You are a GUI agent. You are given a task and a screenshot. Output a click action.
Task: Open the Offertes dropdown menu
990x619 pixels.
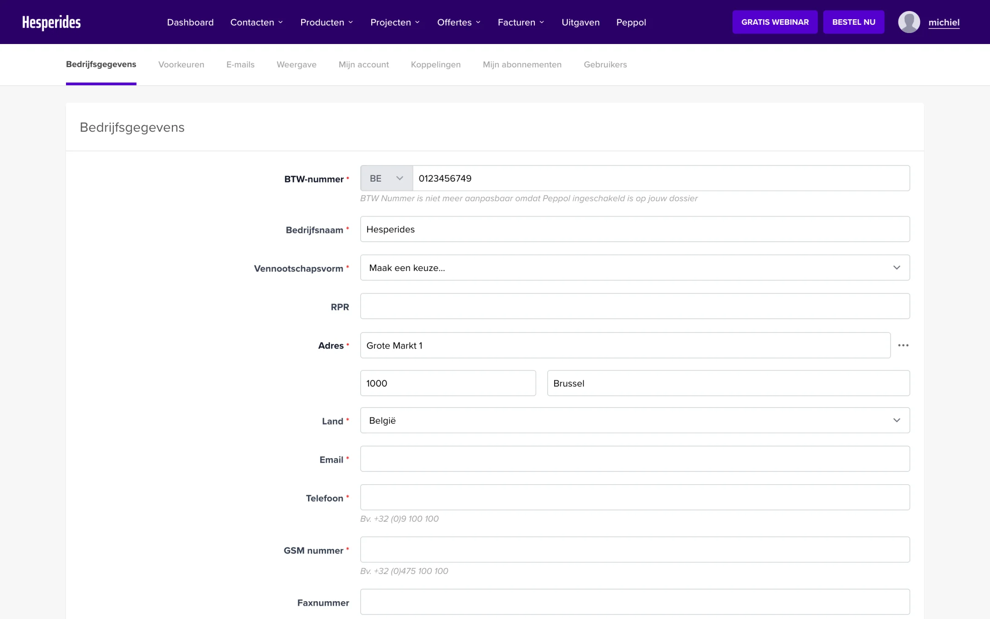[459, 22]
